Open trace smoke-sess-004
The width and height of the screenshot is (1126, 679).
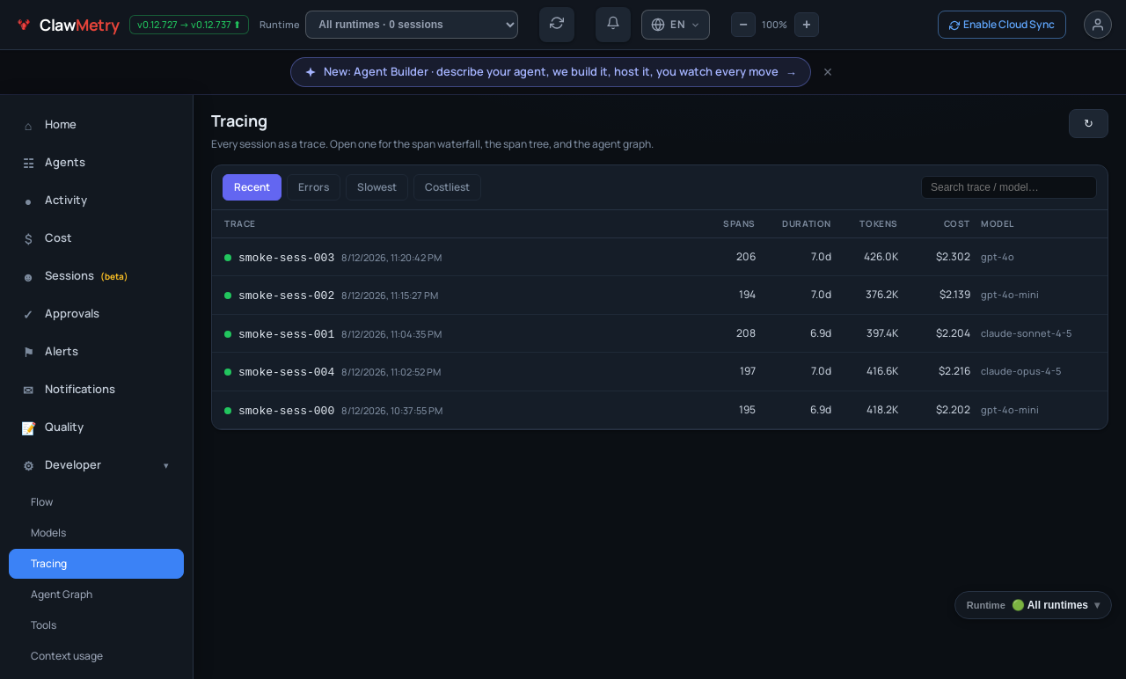[660, 371]
